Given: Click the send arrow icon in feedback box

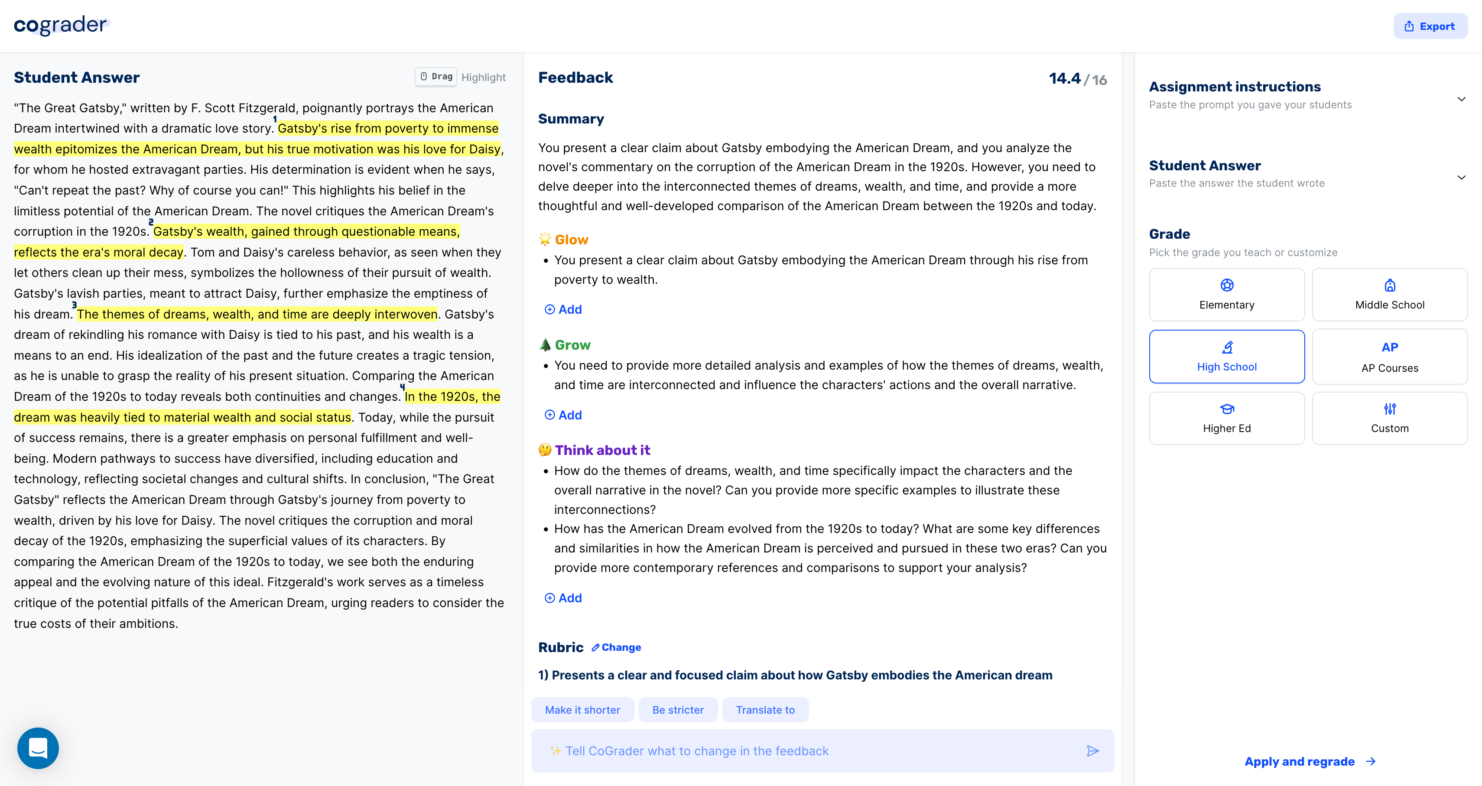Looking at the screenshot, I should [x=1092, y=751].
